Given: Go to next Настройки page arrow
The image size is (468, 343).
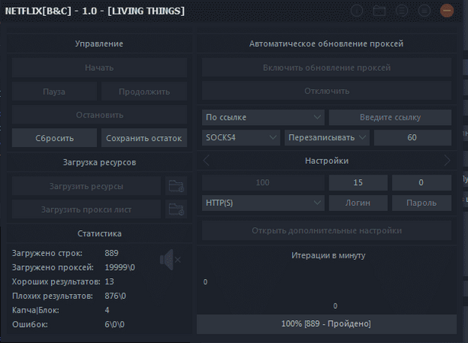Looking at the screenshot, I should [447, 161].
